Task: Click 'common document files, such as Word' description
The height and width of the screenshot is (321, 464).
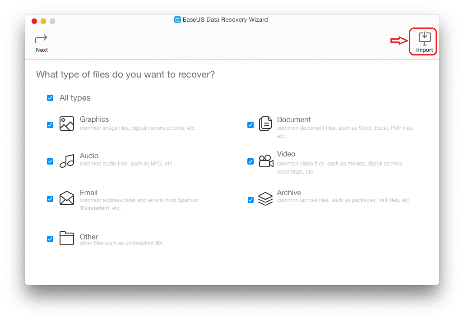Action: tap(345, 132)
